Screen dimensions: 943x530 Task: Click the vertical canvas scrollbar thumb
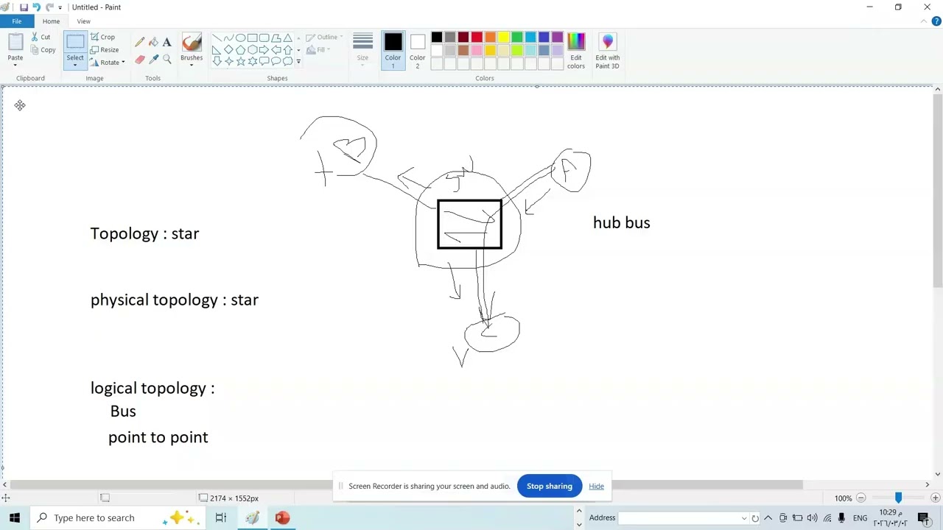937,191
